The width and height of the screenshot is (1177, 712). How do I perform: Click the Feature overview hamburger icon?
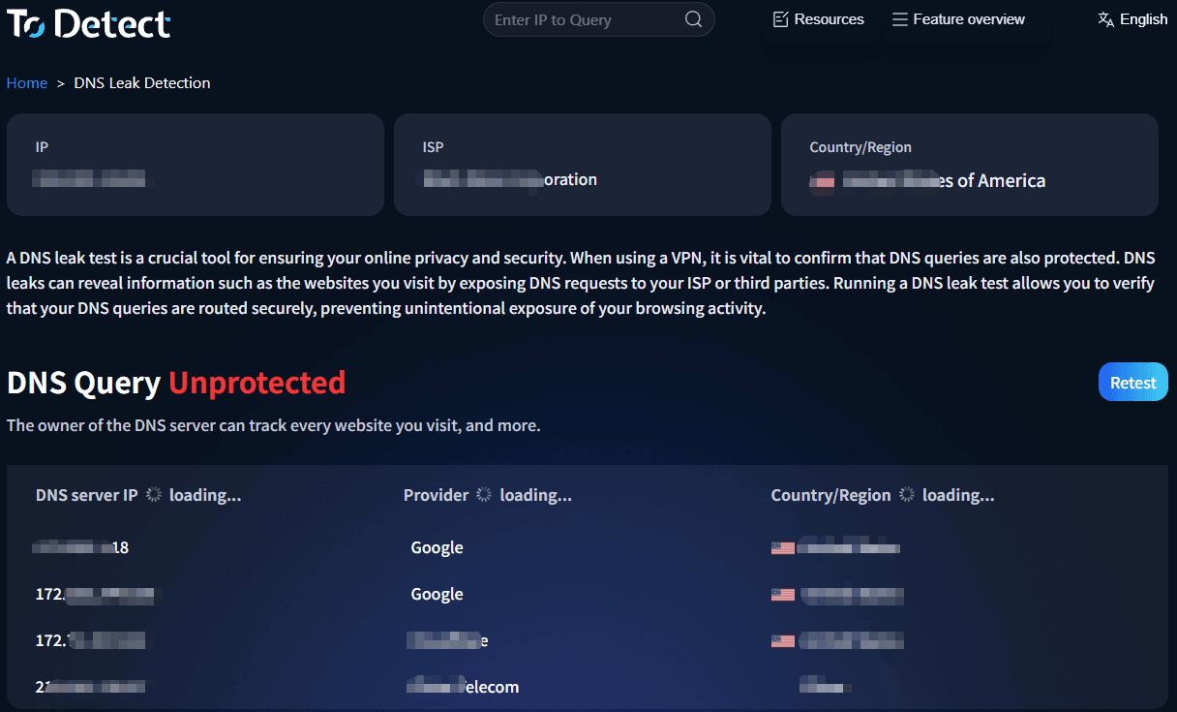pyautogui.click(x=900, y=19)
